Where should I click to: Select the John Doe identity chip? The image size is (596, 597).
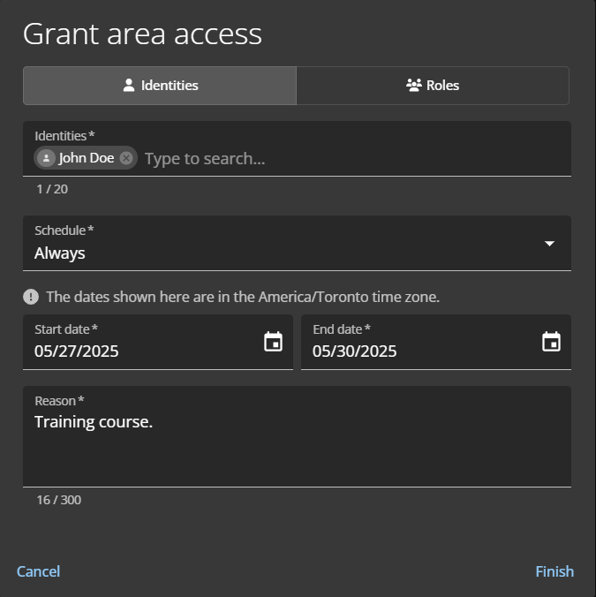(x=86, y=158)
